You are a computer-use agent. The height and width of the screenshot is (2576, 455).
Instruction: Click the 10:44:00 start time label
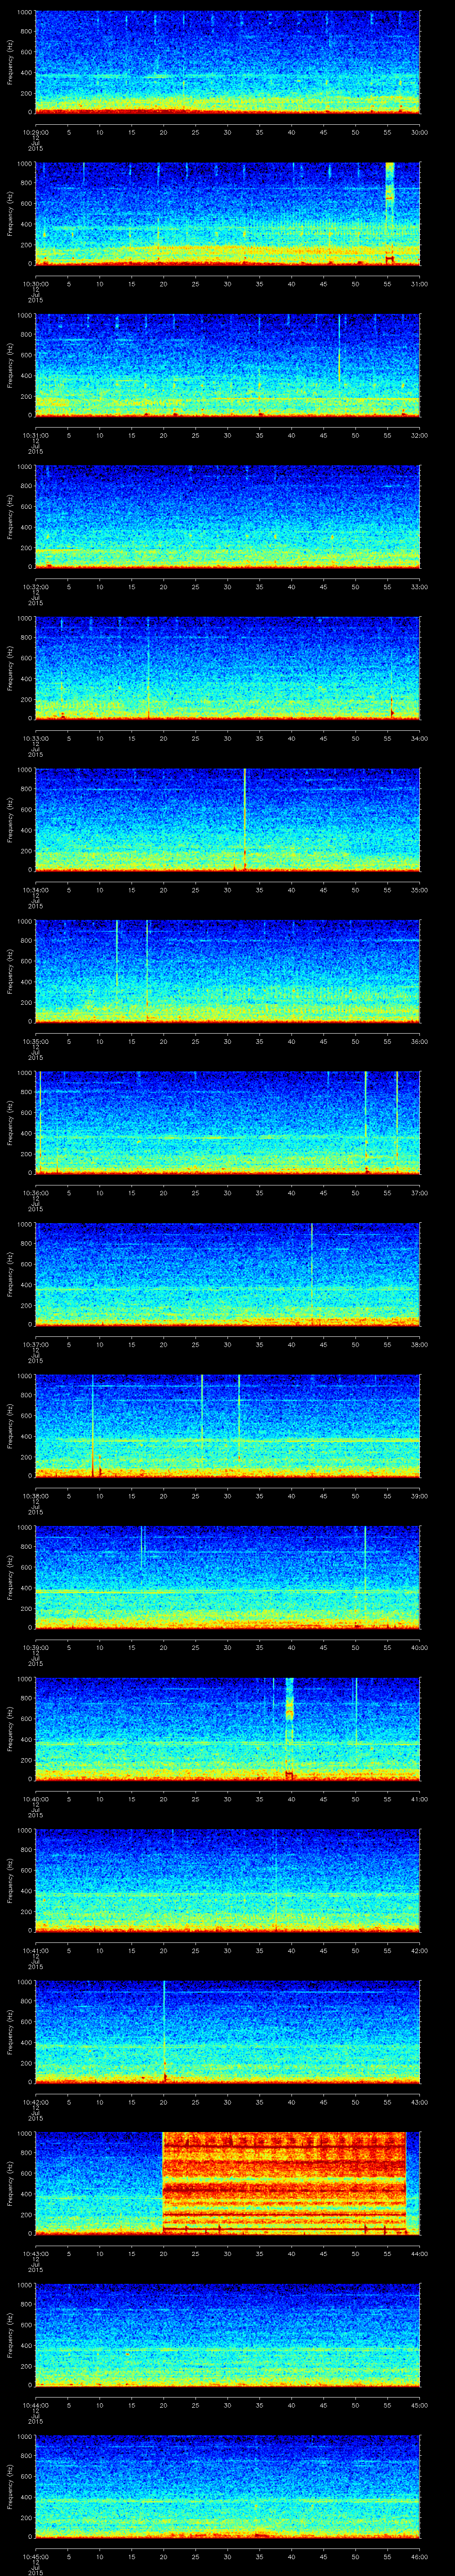[x=35, y=2404]
